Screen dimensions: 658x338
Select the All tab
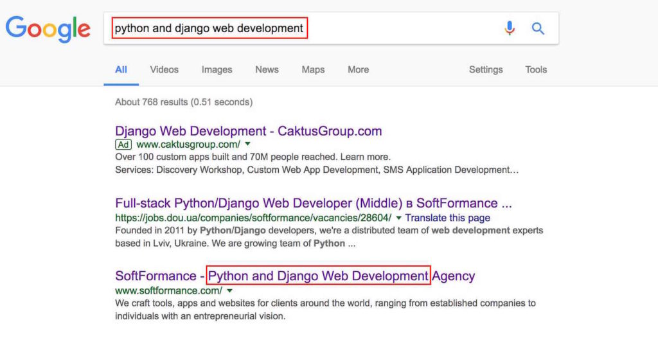click(121, 69)
